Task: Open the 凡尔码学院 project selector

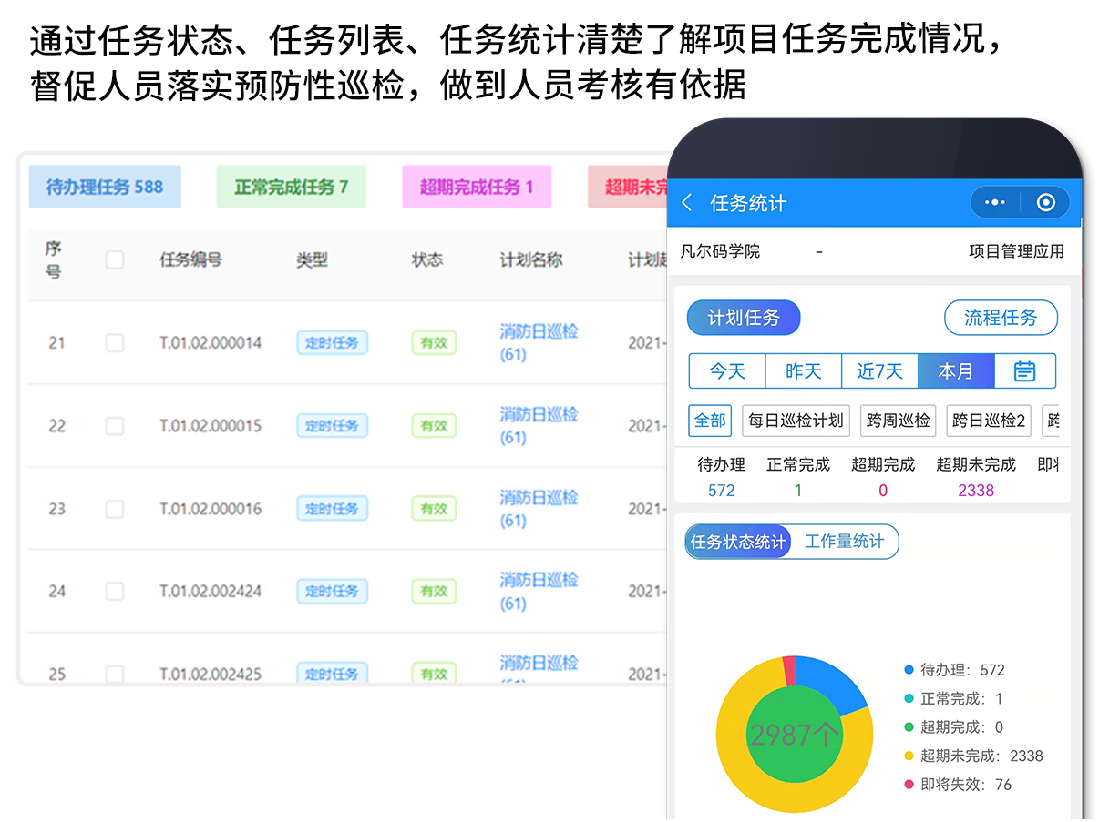Action: (720, 252)
